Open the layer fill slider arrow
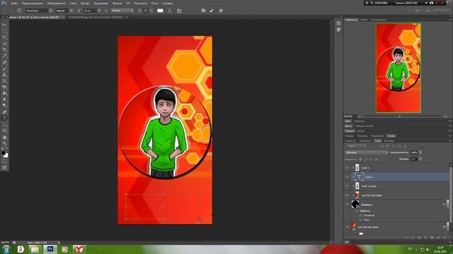 [x=420, y=159]
